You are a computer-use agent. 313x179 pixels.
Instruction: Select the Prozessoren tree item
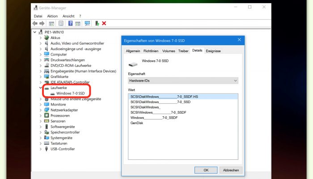click(x=60, y=115)
